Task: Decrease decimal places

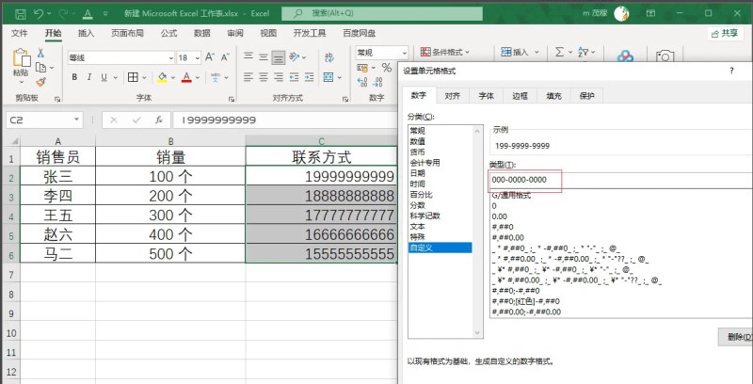Action: pos(378,82)
